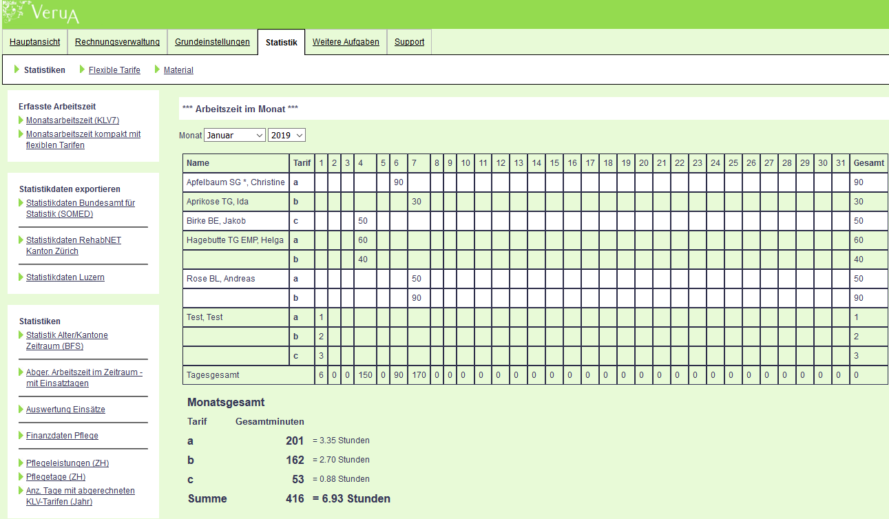The height and width of the screenshot is (519, 889).
Task: Click green arrow icon beside Material
Action: (158, 70)
